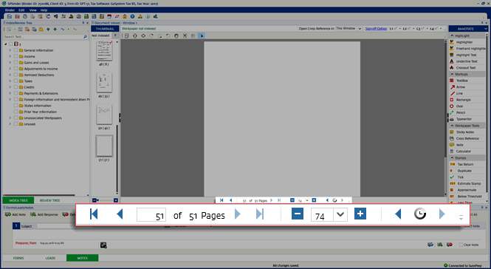Select thumbnail page 50 (42)
Viewport: 491px width, 269px height.
(x=104, y=115)
